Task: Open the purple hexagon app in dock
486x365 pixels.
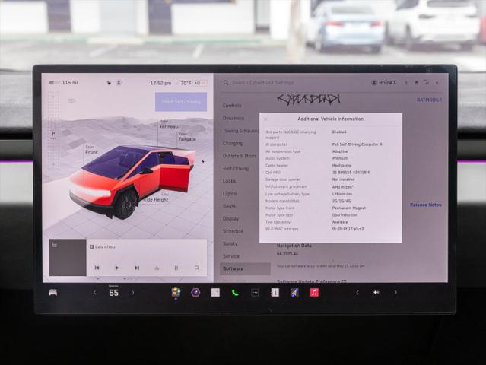Action: pyautogui.click(x=195, y=292)
